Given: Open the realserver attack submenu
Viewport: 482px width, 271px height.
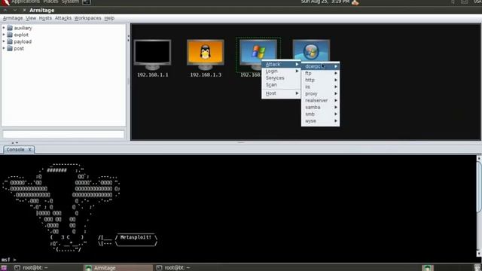Looking at the screenshot, I should tap(320, 100).
